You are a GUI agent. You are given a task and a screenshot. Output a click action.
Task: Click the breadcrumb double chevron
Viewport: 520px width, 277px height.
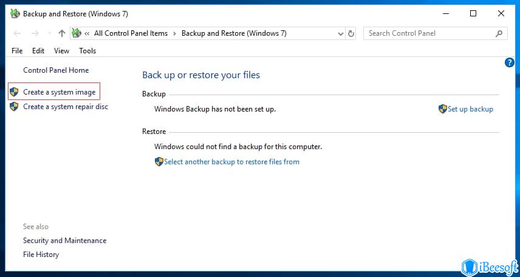(87, 33)
